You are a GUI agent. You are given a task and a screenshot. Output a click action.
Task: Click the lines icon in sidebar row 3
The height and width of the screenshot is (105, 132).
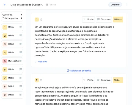(x=21, y=44)
